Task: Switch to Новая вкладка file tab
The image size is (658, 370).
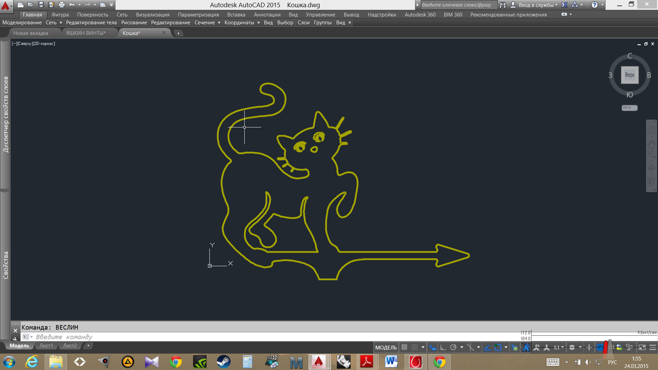Action: coord(31,33)
